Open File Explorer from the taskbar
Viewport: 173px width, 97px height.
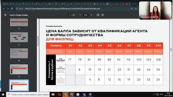point(53,95)
